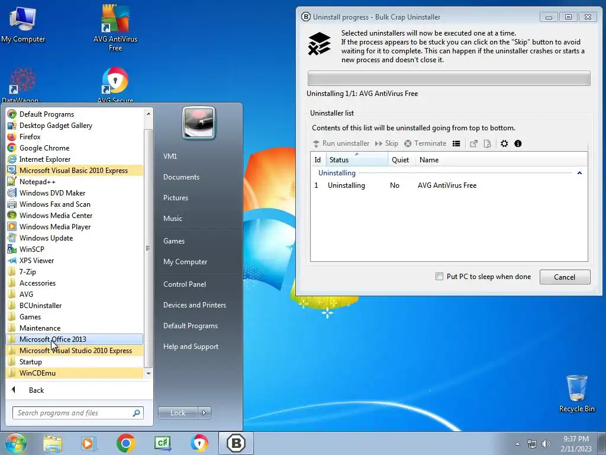Click the Run uninsta­ller toolbar button

(x=341, y=143)
